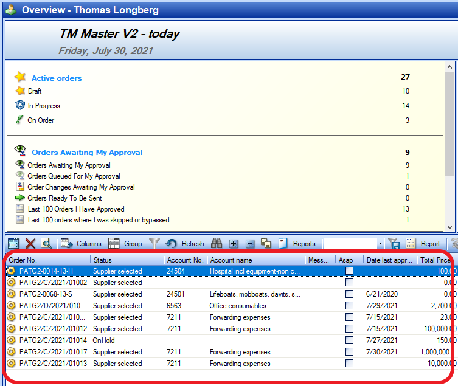458x386 pixels.
Task: Open the On Order entry
Action: click(41, 120)
